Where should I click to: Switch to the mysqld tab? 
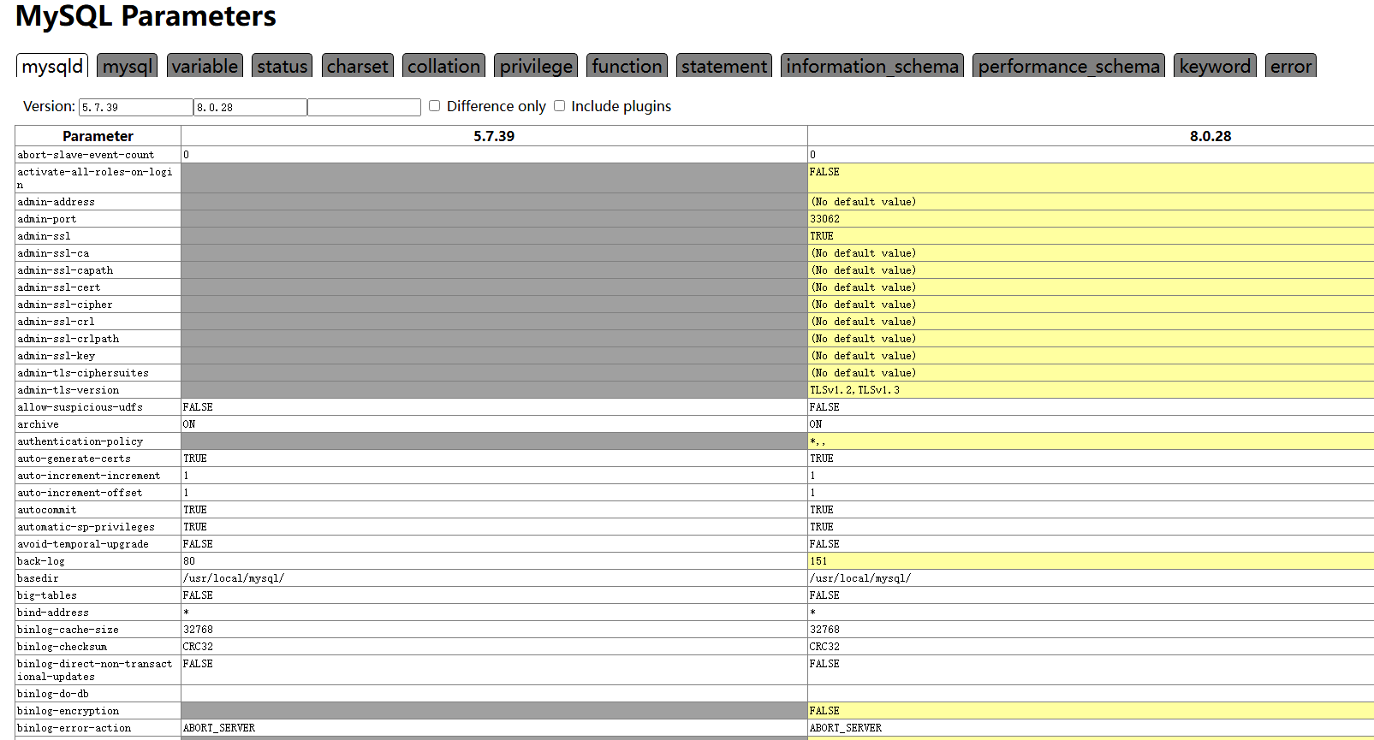point(52,66)
